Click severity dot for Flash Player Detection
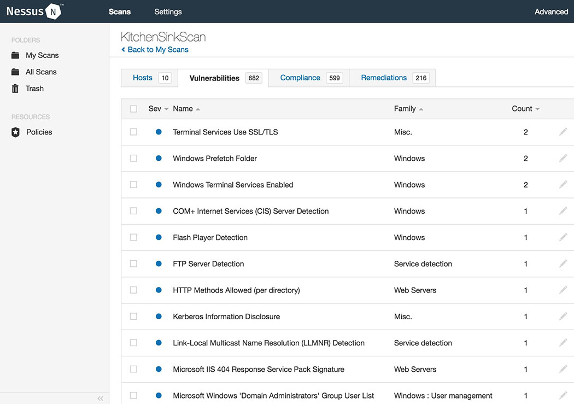Image resolution: width=574 pixels, height=404 pixels. pyautogui.click(x=159, y=237)
